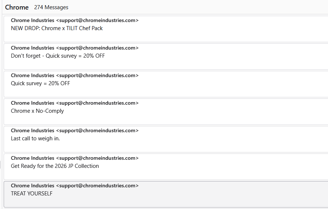Open 'Get Ready for the 2026 JP Collection' email

(166, 167)
